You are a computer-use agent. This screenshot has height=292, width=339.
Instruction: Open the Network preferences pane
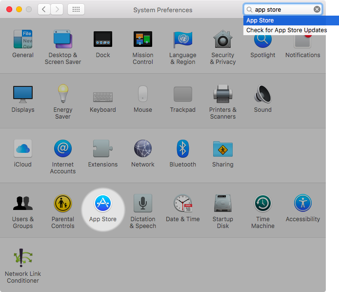pos(143,153)
